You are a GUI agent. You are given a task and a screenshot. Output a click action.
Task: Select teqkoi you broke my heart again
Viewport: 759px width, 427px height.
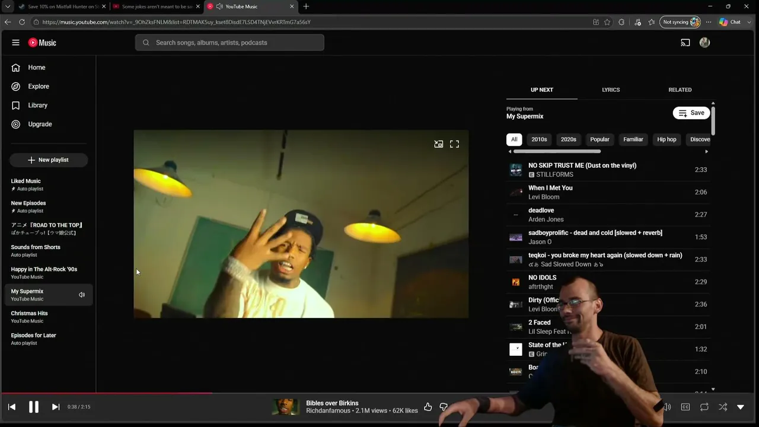tap(608, 260)
